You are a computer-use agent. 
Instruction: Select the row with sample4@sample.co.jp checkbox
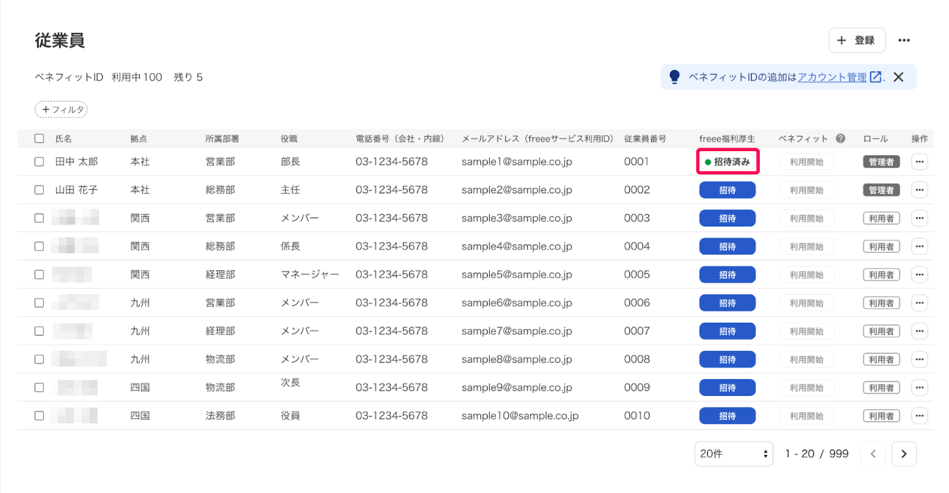[x=39, y=246]
